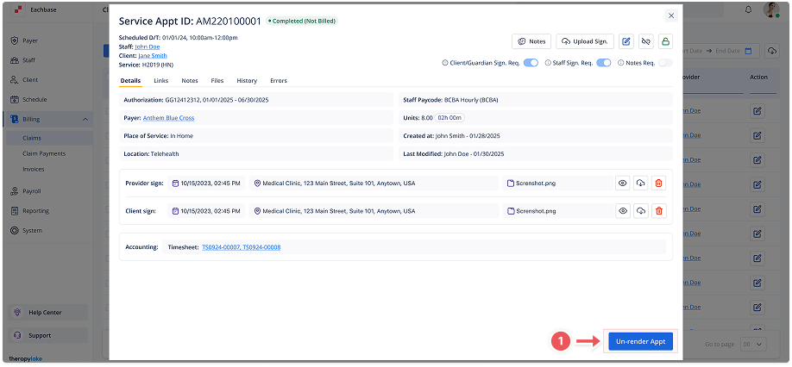Close the Service Appt dialog
This screenshot has width=792, height=367.
click(670, 16)
